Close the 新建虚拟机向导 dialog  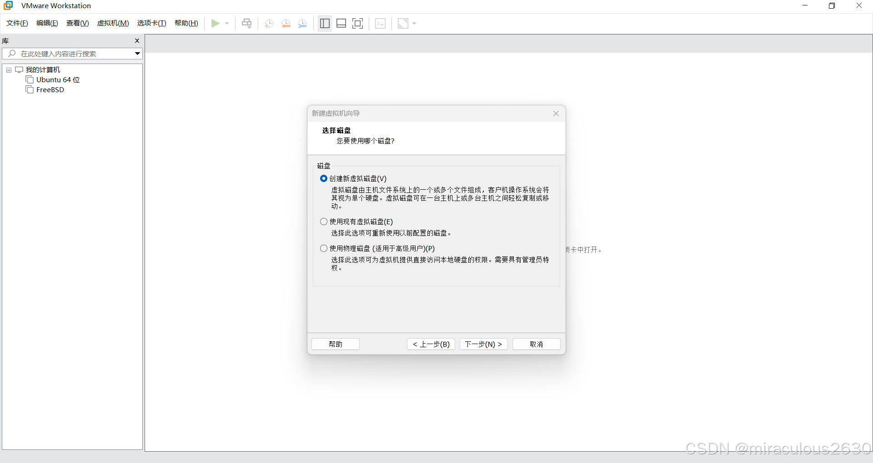556,113
